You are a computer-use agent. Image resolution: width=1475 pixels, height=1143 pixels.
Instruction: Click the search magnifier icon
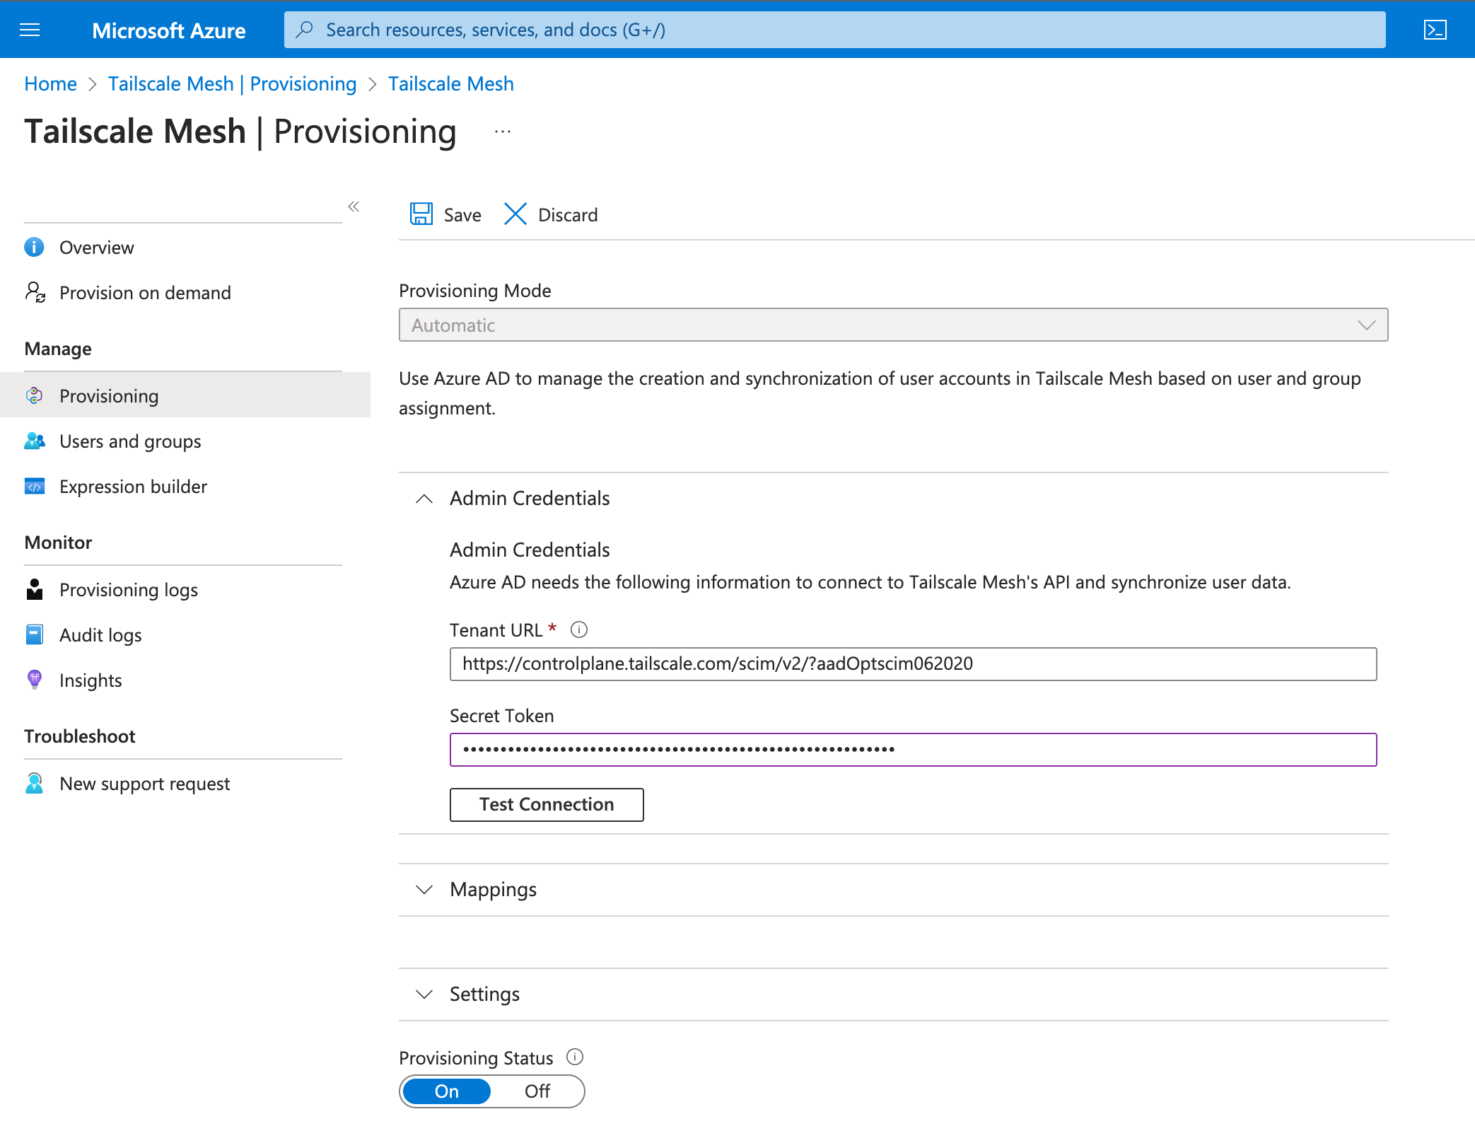[305, 30]
